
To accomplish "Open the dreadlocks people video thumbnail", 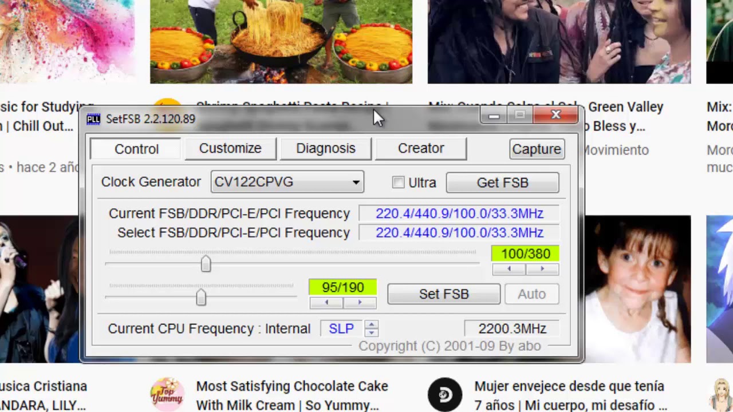I will point(559,42).
